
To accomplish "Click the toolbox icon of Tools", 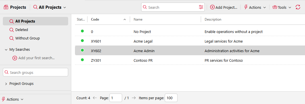I will coord(275,7).
